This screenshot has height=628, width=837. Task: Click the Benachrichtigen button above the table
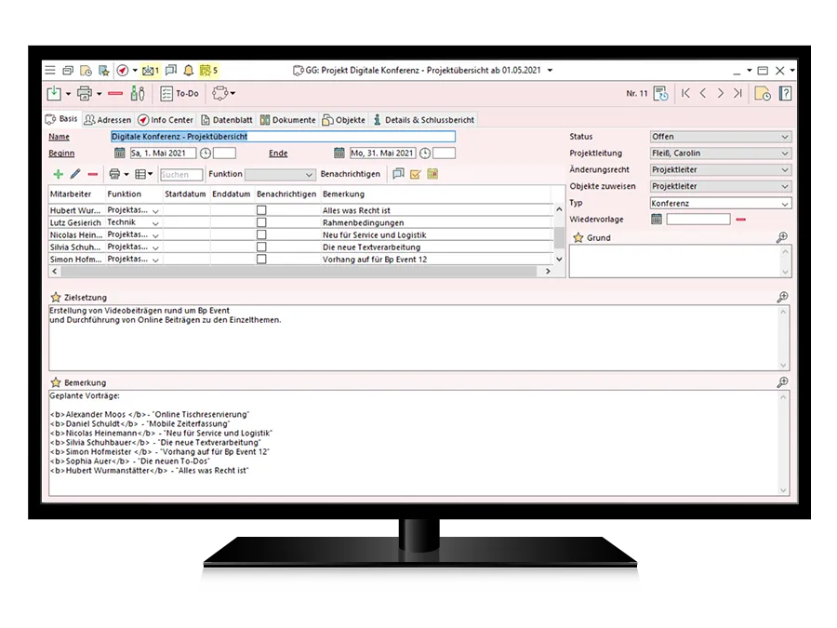[350, 174]
